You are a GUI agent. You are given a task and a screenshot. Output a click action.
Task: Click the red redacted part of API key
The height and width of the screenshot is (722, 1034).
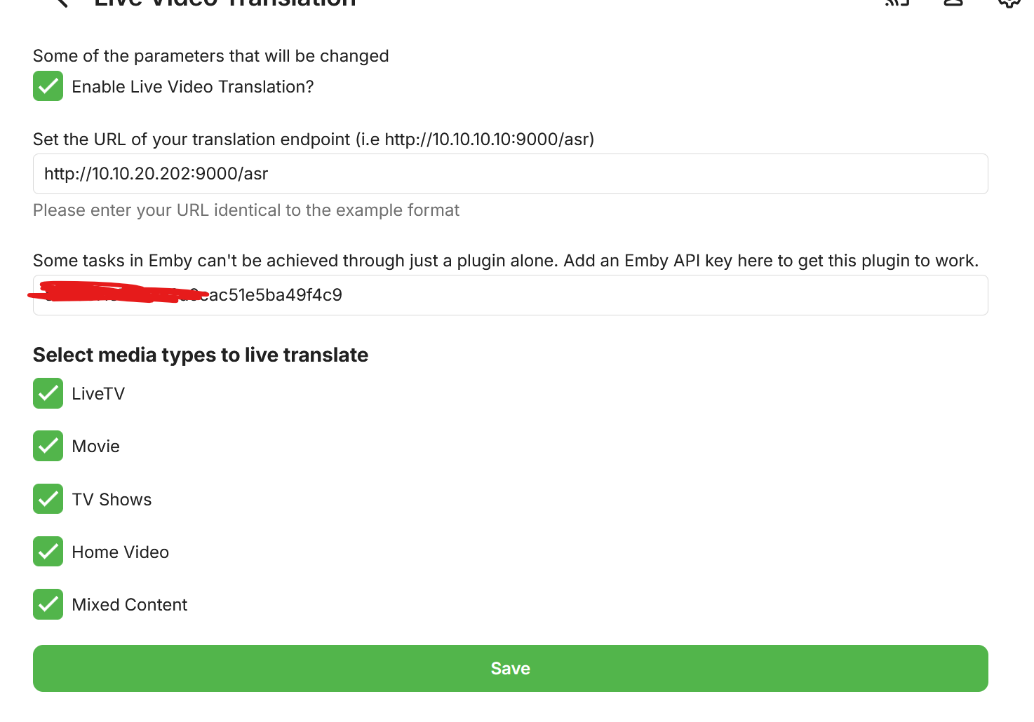tap(118, 292)
